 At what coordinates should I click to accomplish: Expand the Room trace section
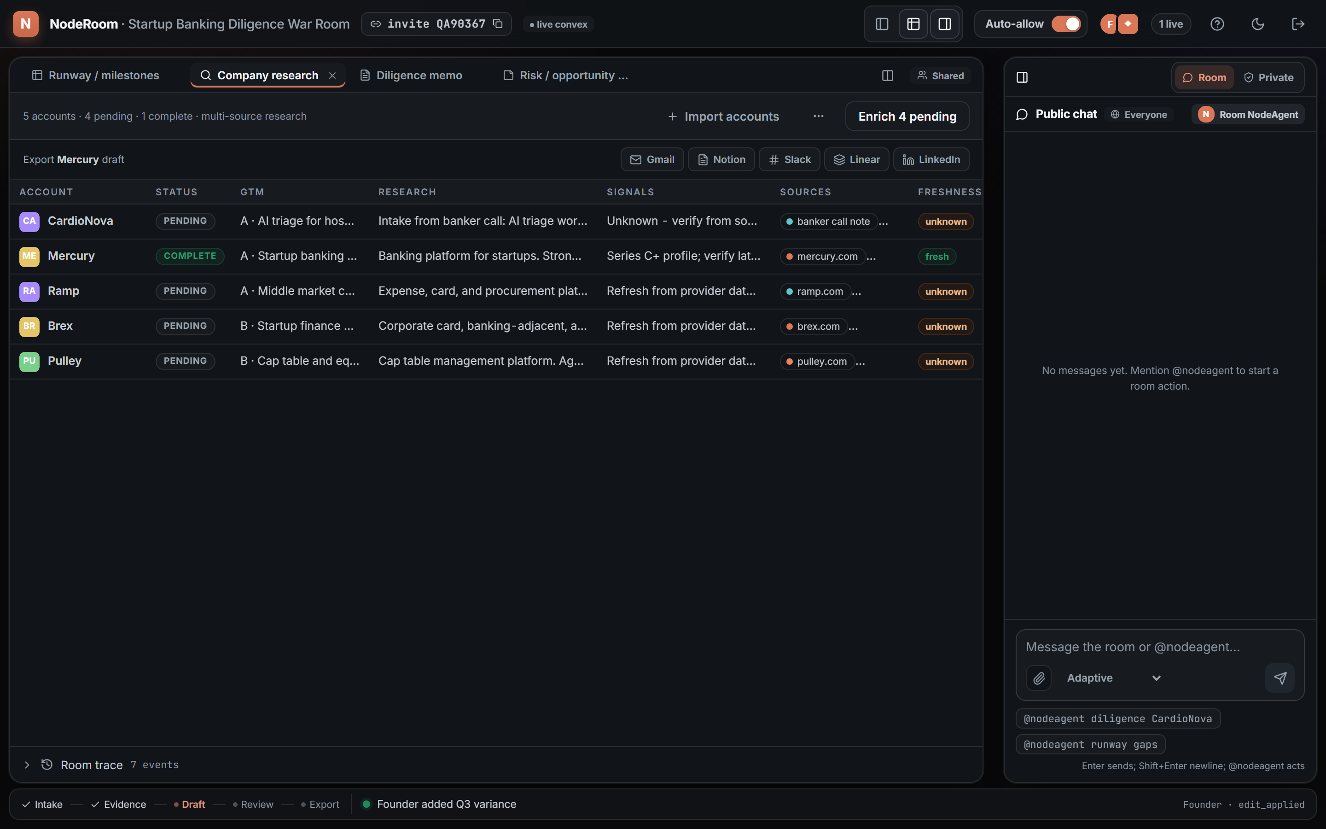(27, 765)
